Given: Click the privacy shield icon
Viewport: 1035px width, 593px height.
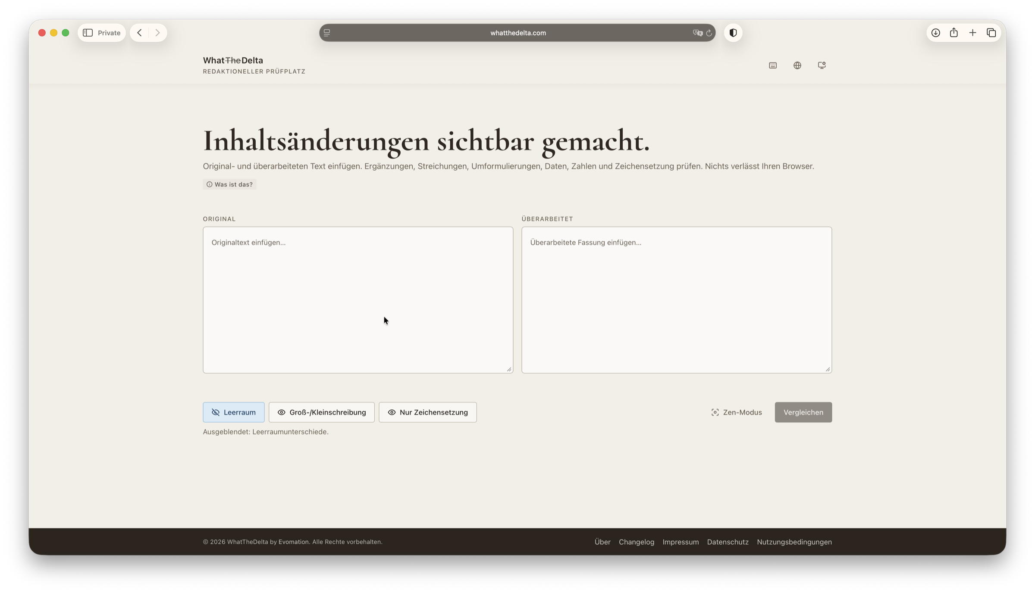Looking at the screenshot, I should point(733,32).
